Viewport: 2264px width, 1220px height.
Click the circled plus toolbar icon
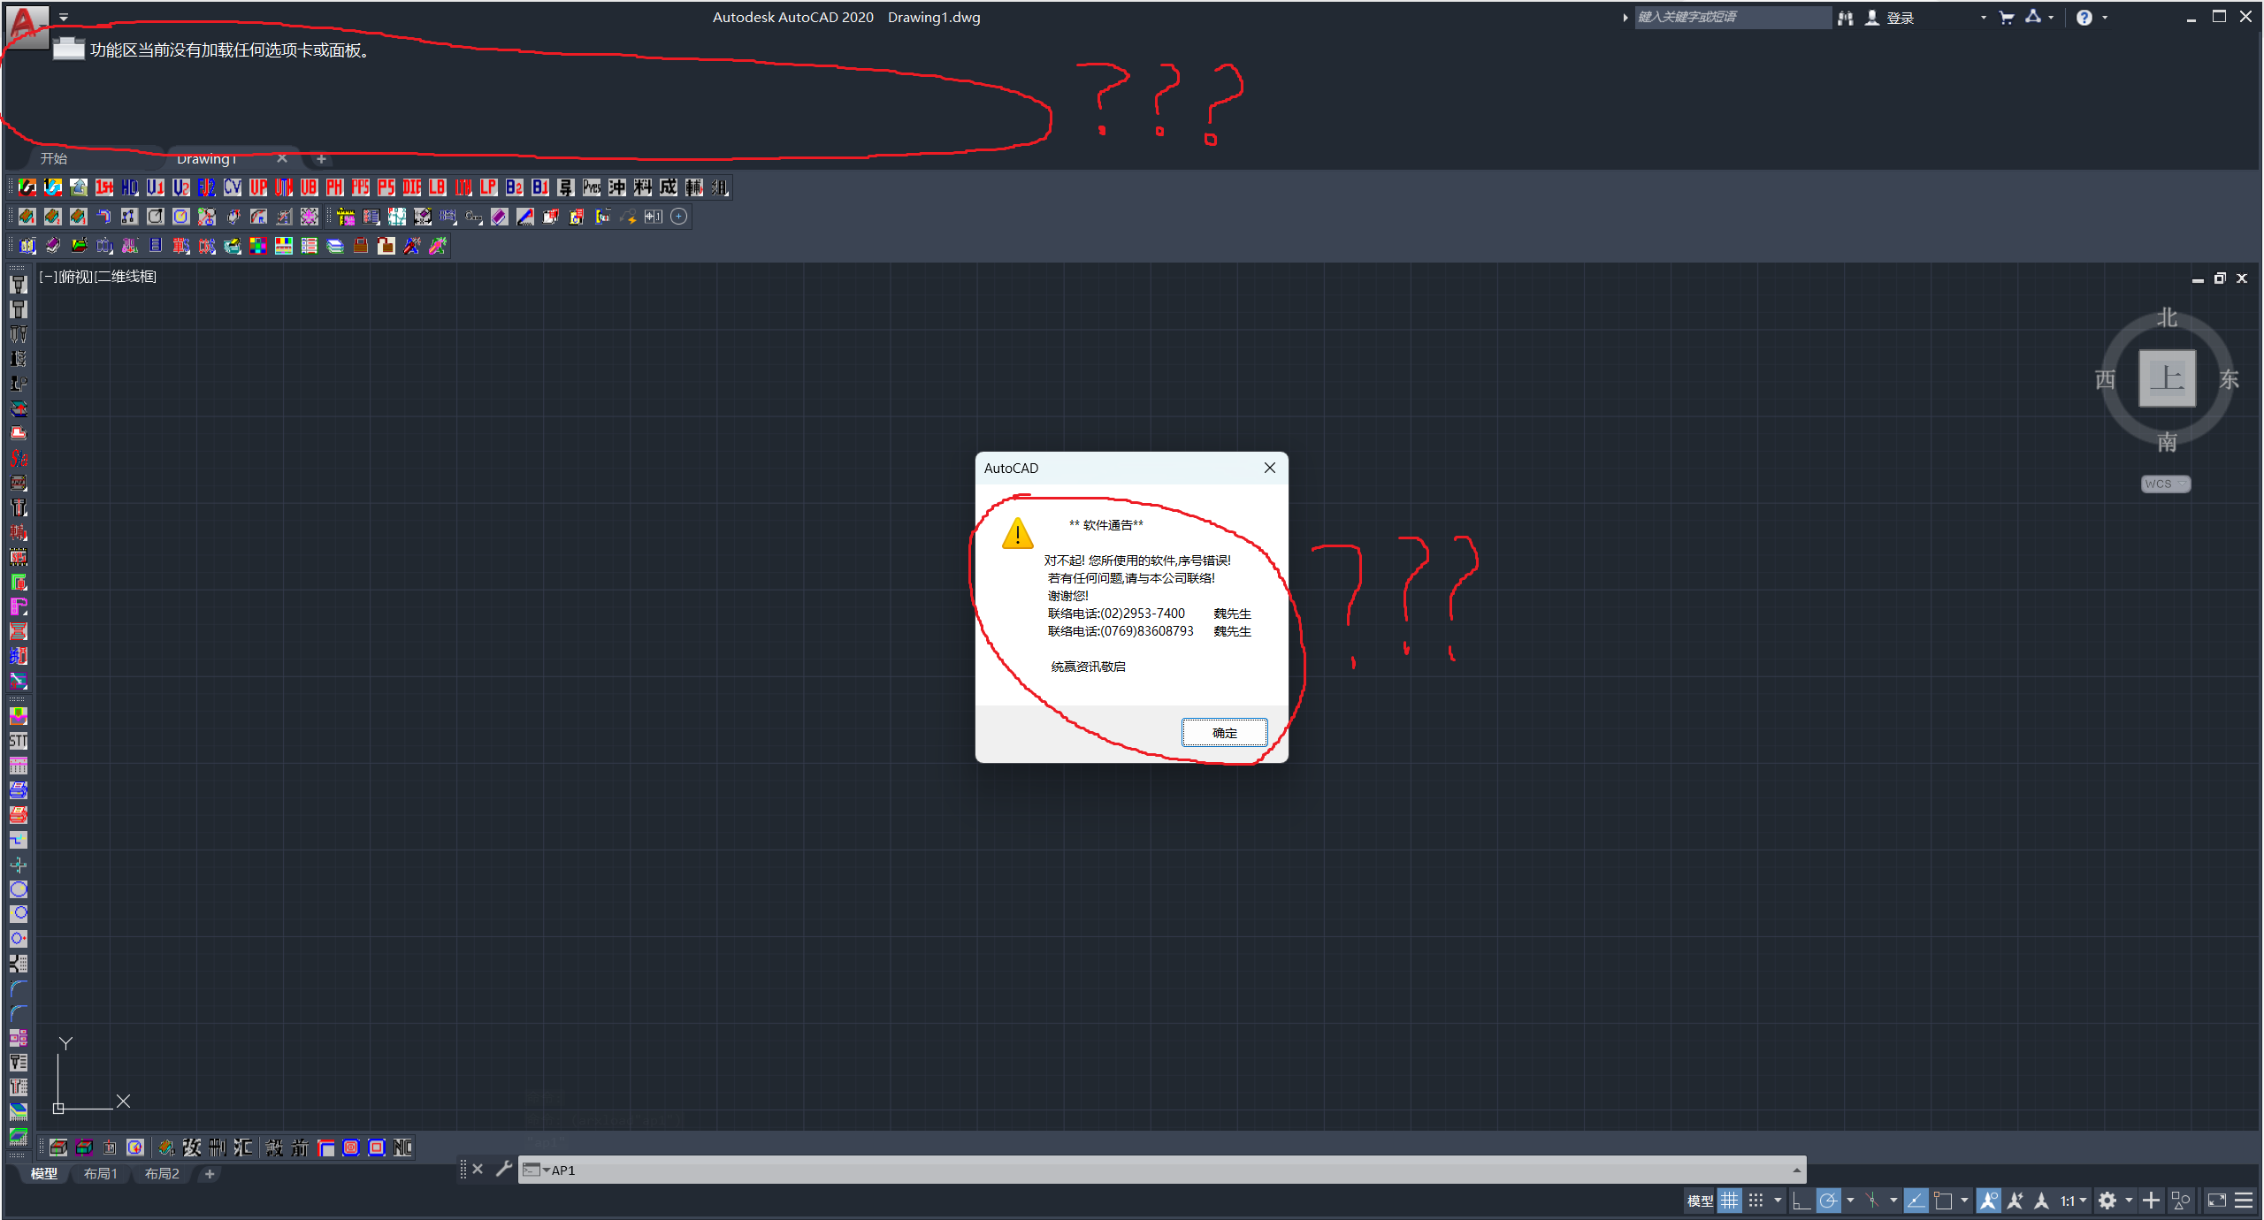tap(678, 217)
